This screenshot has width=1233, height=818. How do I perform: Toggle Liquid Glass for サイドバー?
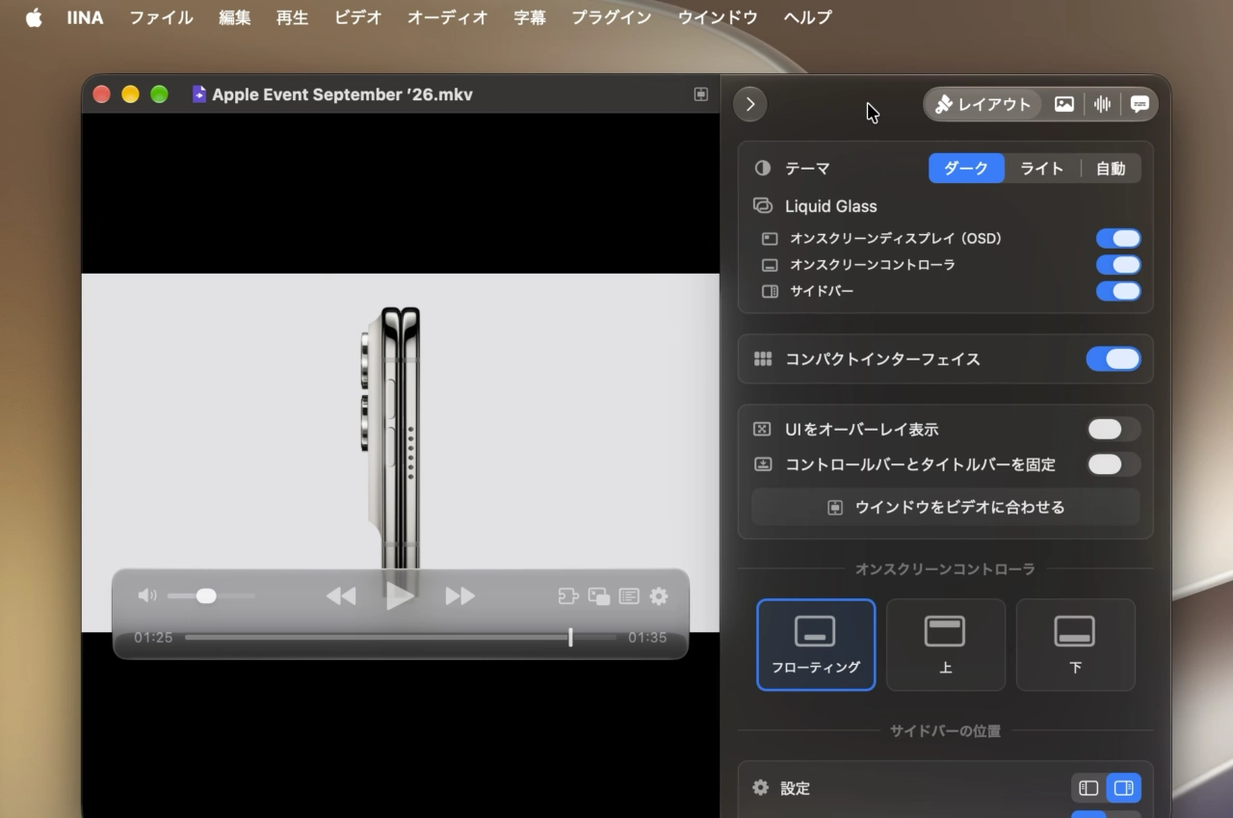coord(1118,291)
